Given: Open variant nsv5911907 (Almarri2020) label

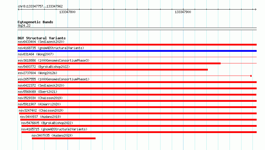Looking at the screenshot, I should tap(39, 104).
